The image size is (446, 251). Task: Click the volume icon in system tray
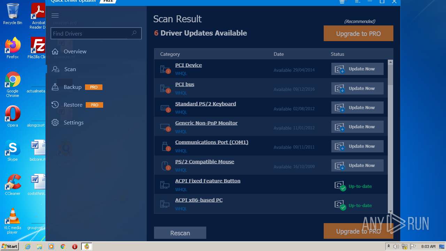(396, 246)
